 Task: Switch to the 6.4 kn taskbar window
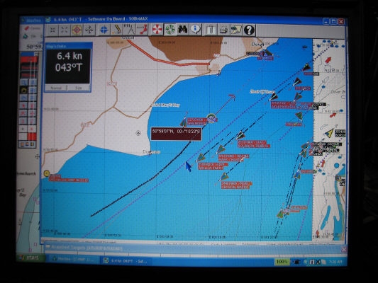point(126,260)
